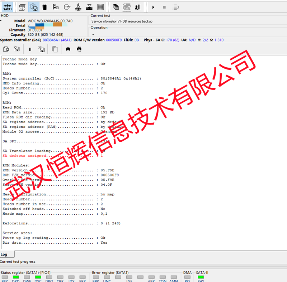Toggle the DRD status register indicator

pyautogui.click(x=16, y=277)
